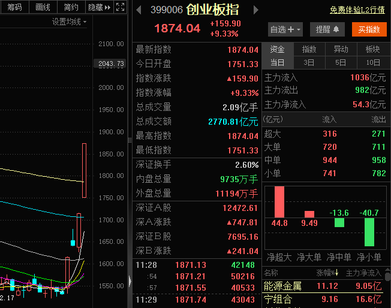Switch to 简约 simplified view
The height and width of the screenshot is (308, 391).
(71, 7)
